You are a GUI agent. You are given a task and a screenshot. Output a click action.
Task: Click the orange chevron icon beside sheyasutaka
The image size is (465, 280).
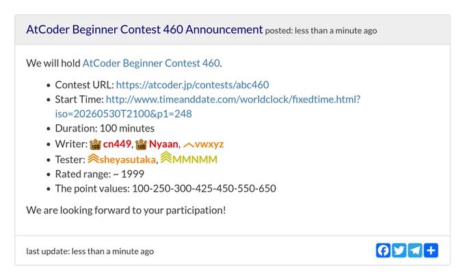(93, 159)
